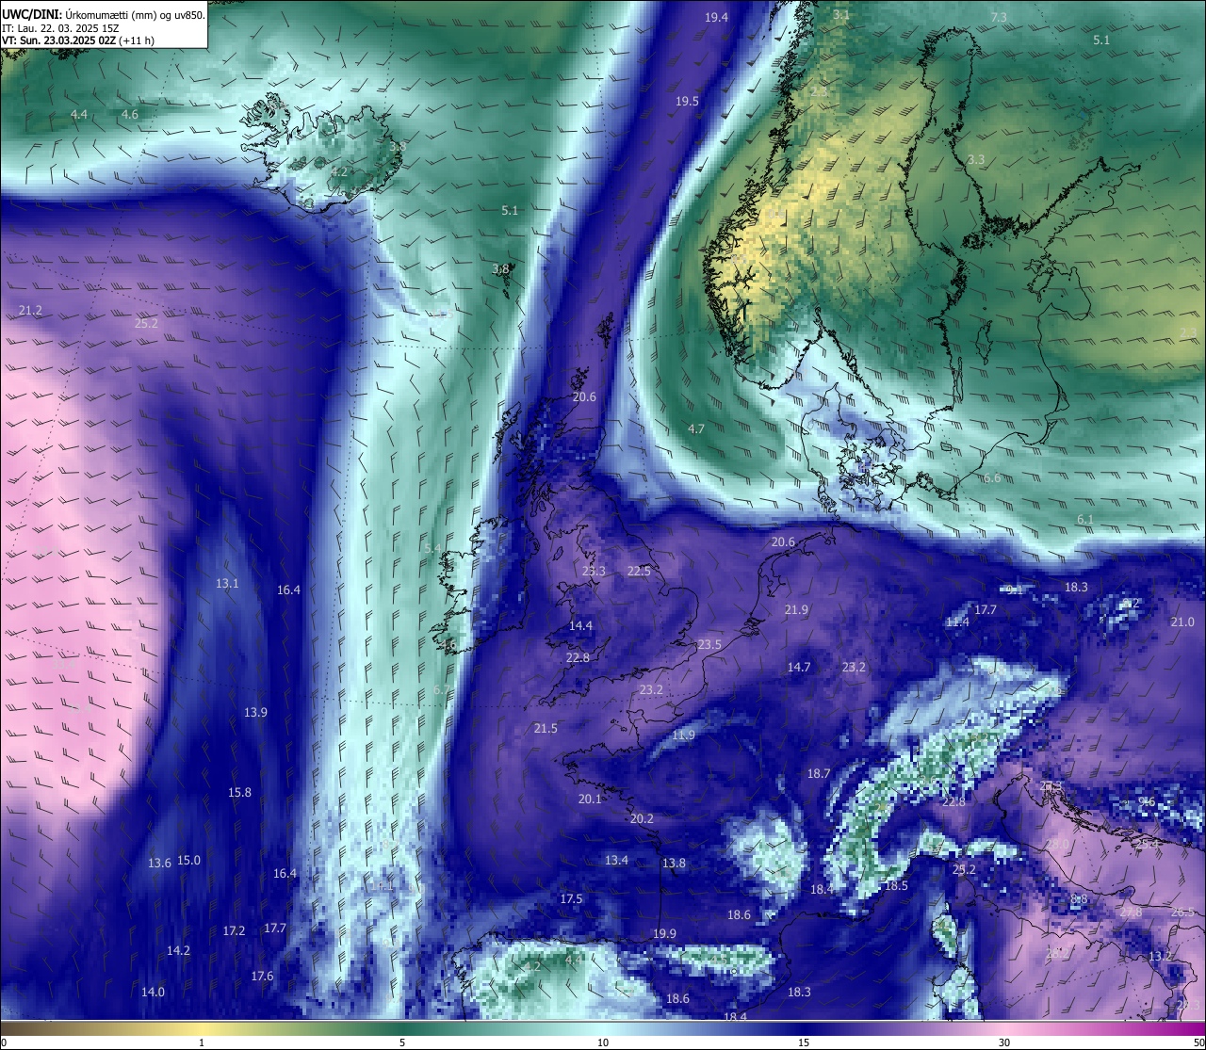
Task: Select the 13.1 value in the Atlantic
Action: (227, 584)
